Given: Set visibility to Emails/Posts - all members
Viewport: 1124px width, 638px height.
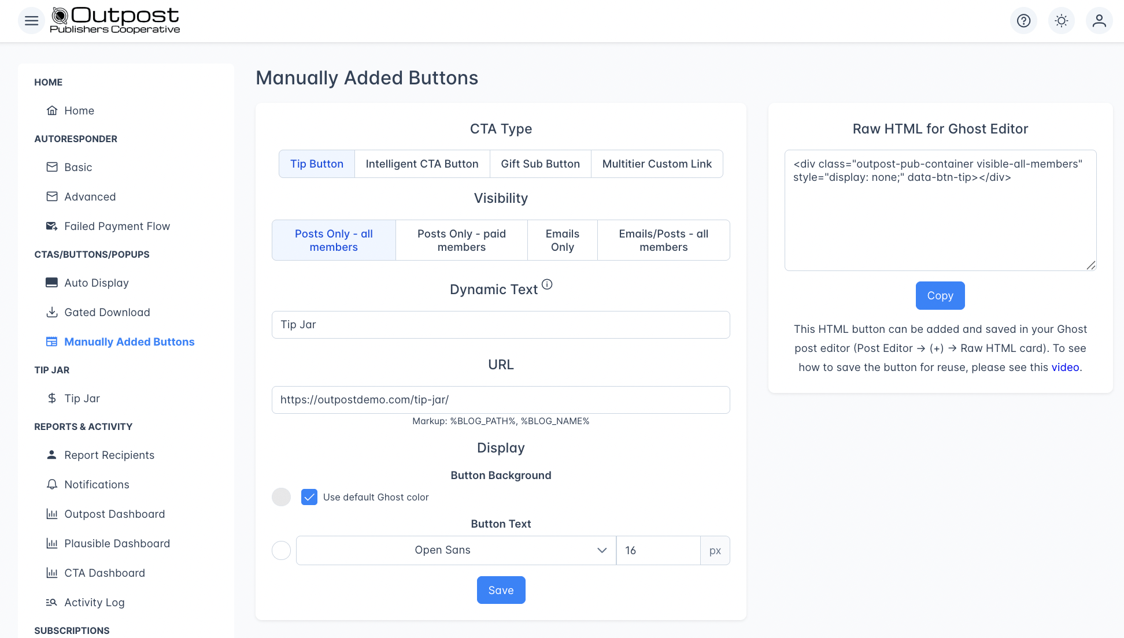Looking at the screenshot, I should (x=664, y=240).
